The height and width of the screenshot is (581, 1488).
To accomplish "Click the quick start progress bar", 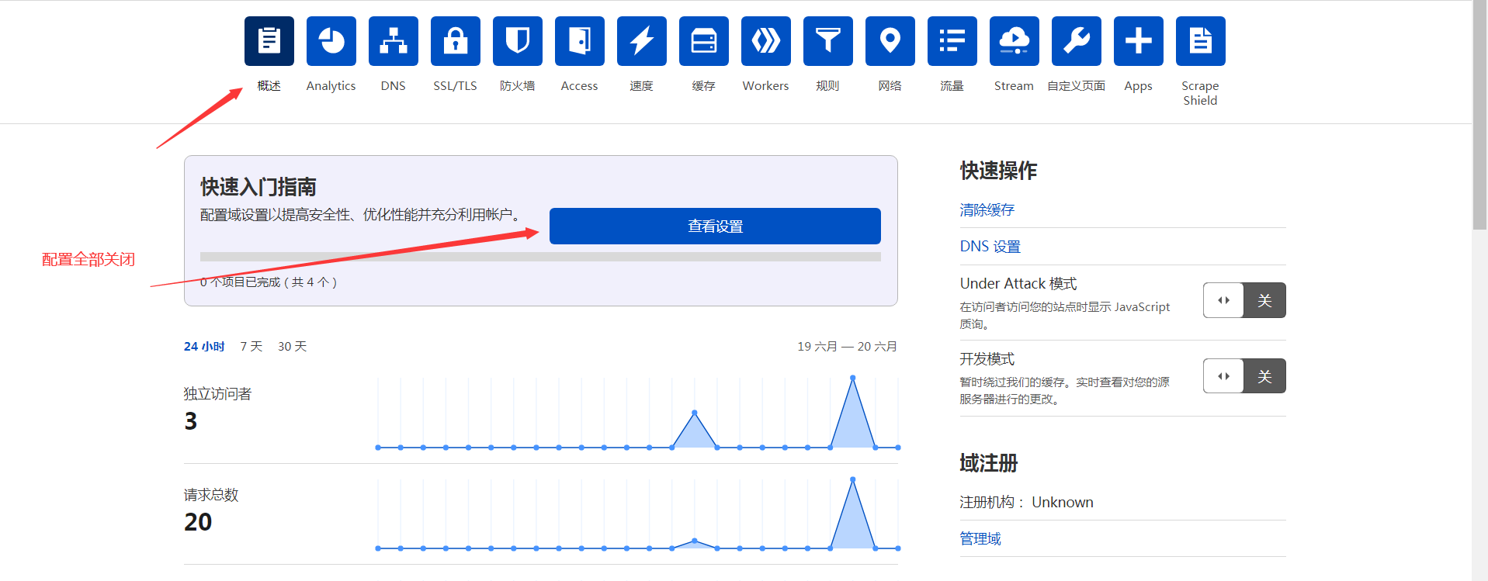I will click(540, 257).
